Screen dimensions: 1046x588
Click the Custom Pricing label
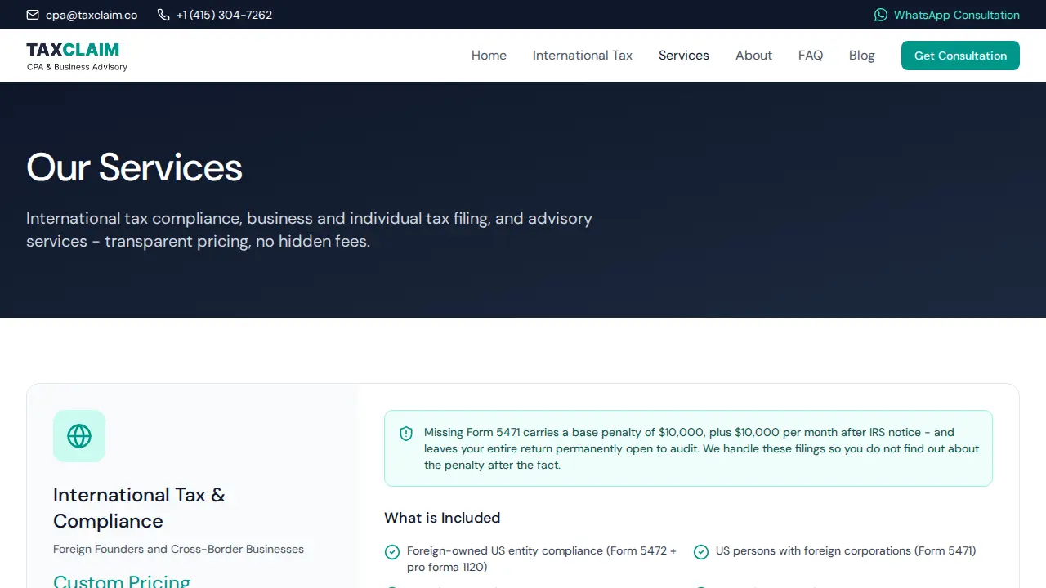122,581
